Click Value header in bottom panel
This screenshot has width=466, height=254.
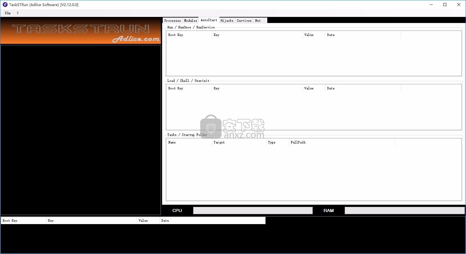(148, 220)
